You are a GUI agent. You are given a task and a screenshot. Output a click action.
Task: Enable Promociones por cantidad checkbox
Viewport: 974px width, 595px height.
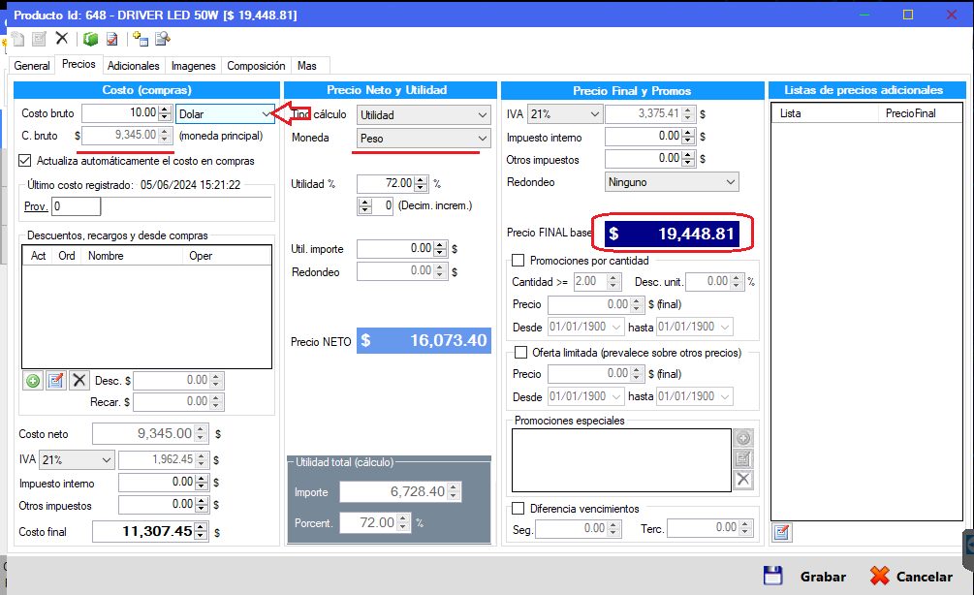tap(518, 261)
